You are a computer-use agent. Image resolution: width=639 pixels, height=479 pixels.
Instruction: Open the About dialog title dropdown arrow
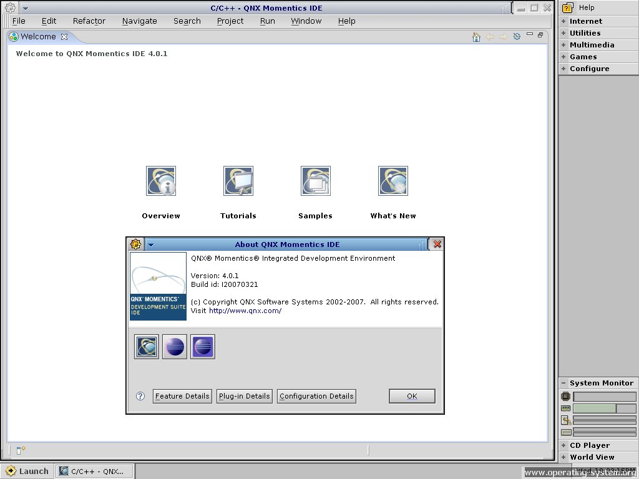pyautogui.click(x=151, y=244)
